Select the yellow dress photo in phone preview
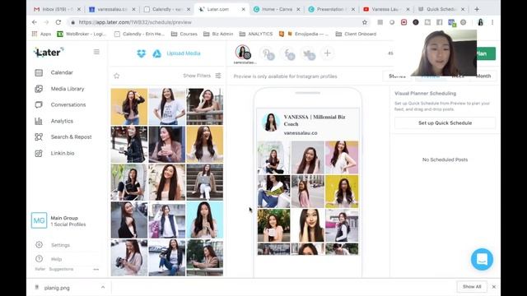 click(x=342, y=192)
